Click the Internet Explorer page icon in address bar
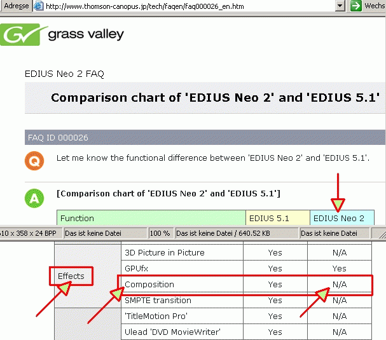 38,6
